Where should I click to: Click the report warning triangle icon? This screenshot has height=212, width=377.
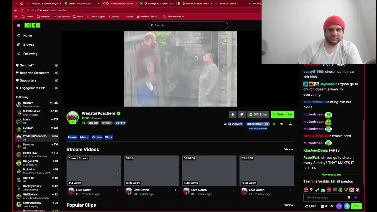click(x=290, y=124)
